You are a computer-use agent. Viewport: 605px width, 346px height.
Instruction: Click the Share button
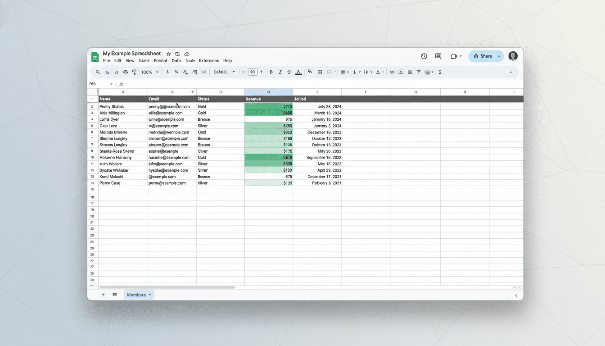point(482,56)
